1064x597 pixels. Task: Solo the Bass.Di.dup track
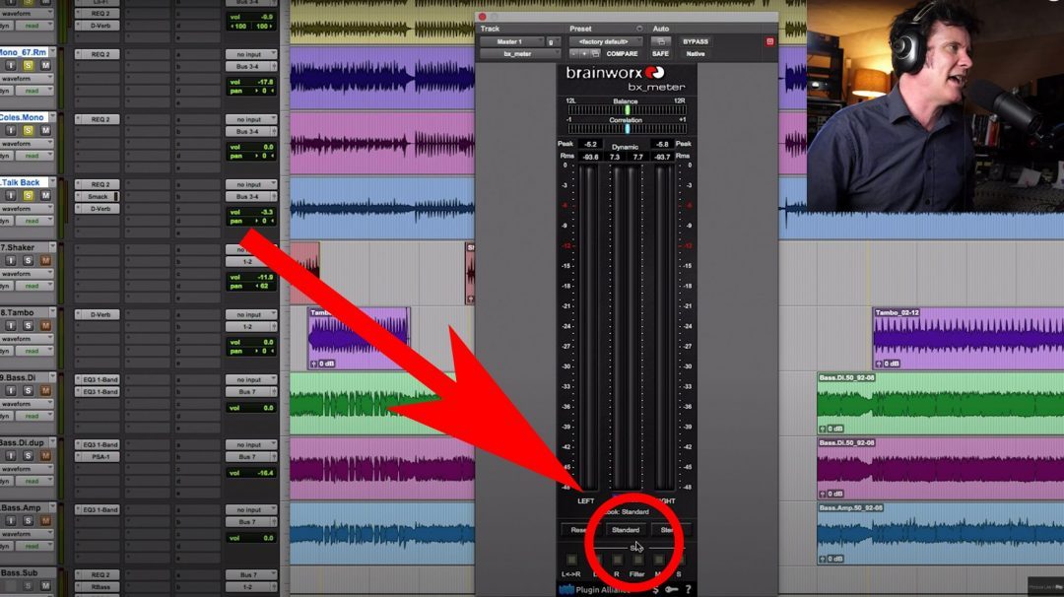point(28,456)
